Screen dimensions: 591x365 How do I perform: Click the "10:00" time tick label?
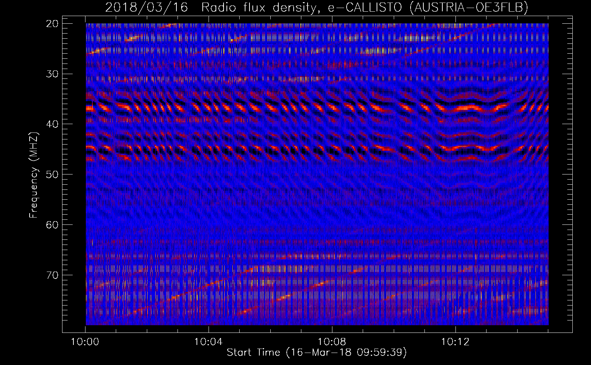tap(85, 342)
